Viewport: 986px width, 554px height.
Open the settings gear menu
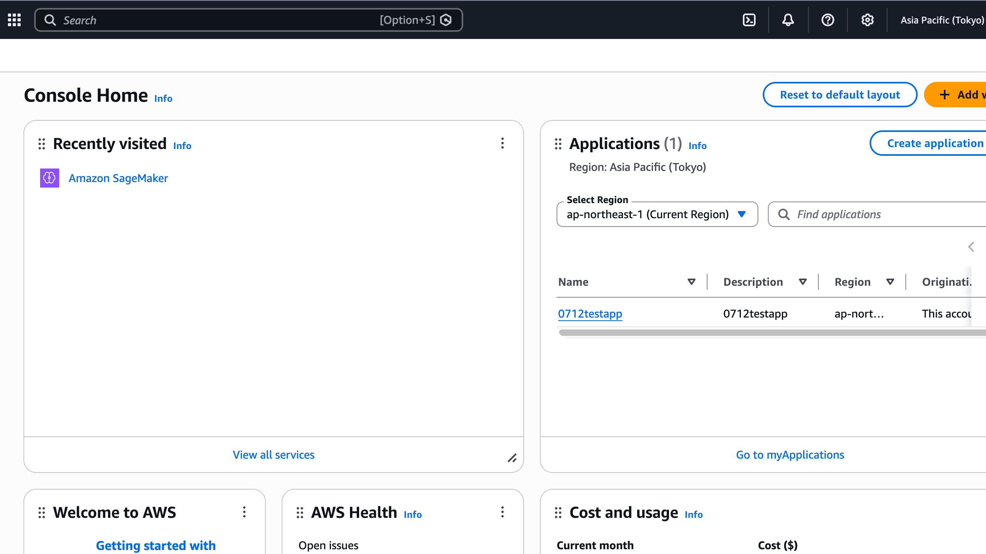868,20
